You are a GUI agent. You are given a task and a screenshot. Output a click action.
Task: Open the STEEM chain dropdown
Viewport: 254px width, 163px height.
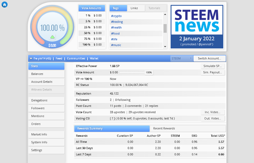click(x=181, y=58)
